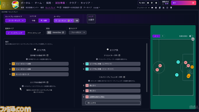
Task: Select the R side on pitch view
Action: (163, 36)
